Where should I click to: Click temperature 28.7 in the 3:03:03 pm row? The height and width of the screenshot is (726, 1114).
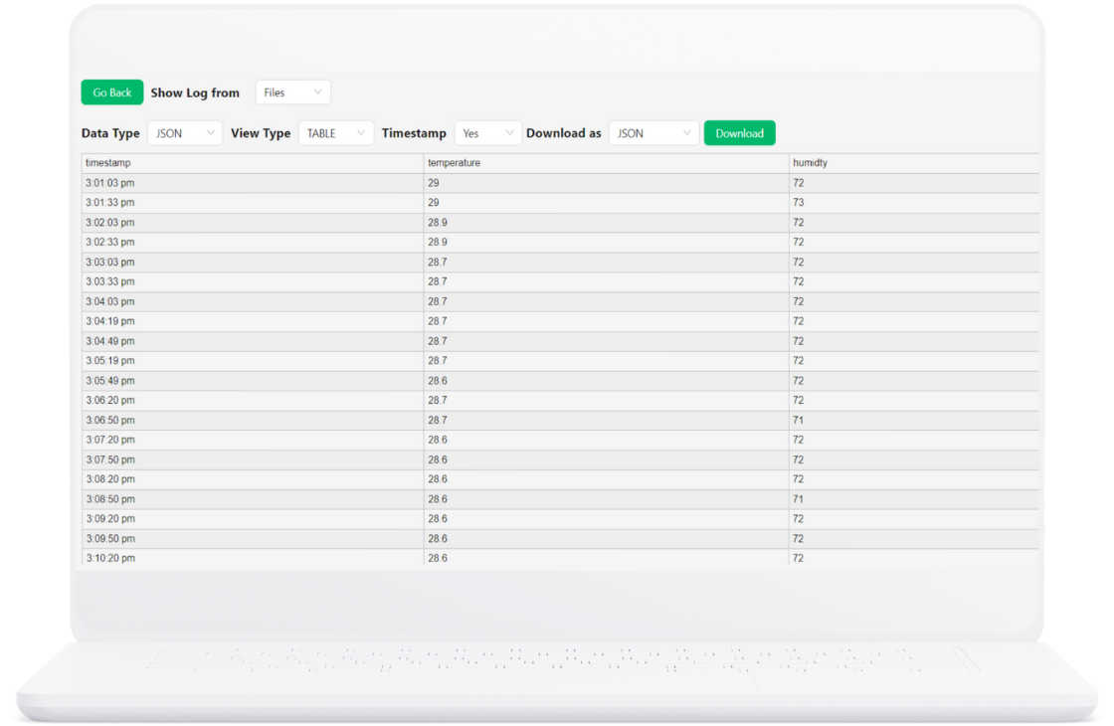(606, 263)
